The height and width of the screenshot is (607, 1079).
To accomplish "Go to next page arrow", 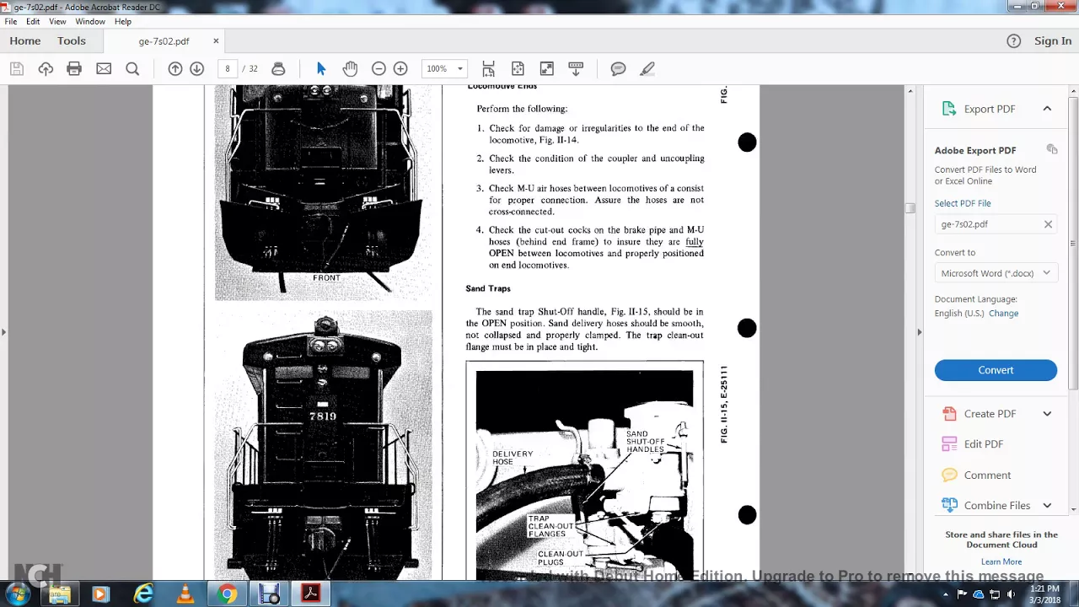I will [x=197, y=68].
